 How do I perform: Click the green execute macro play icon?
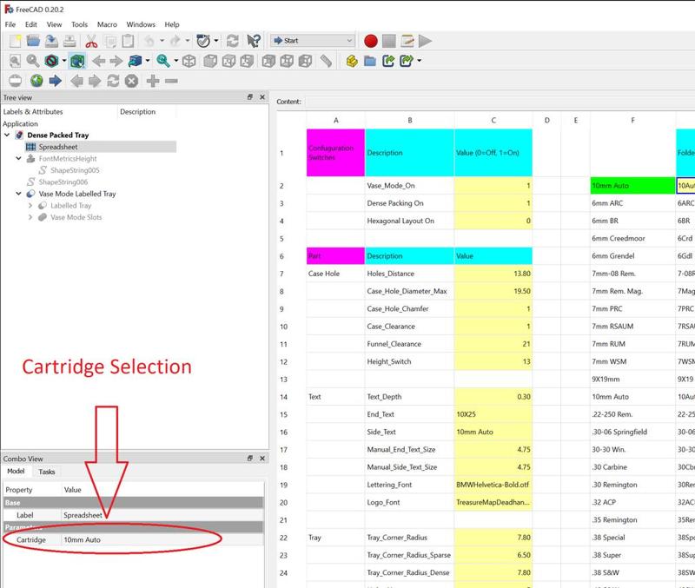[425, 41]
